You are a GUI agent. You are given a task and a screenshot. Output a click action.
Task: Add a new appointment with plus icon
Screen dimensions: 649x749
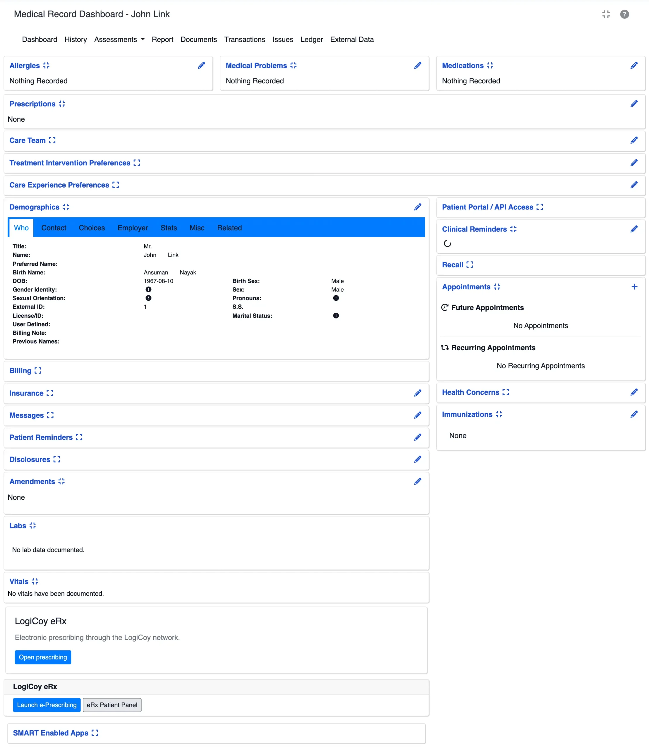[x=634, y=287]
